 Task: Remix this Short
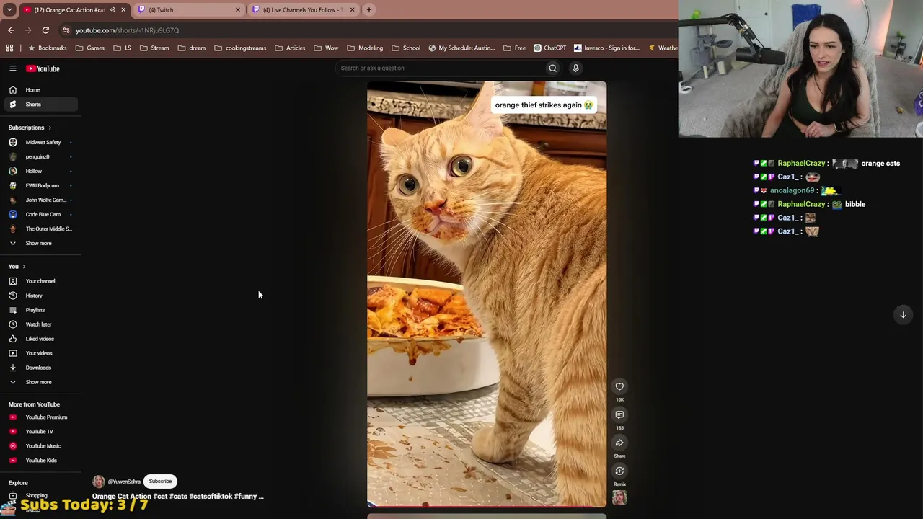click(x=619, y=471)
